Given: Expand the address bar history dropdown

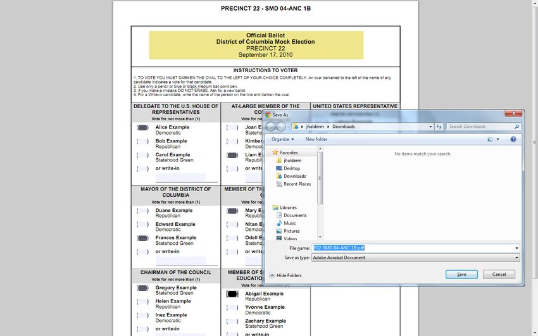Looking at the screenshot, I should tap(430, 127).
